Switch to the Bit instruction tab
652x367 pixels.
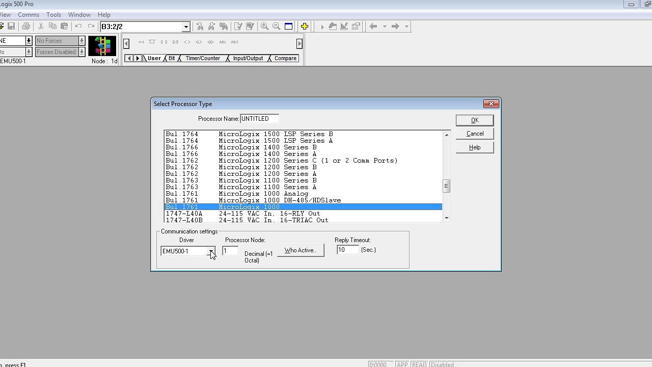[172, 58]
